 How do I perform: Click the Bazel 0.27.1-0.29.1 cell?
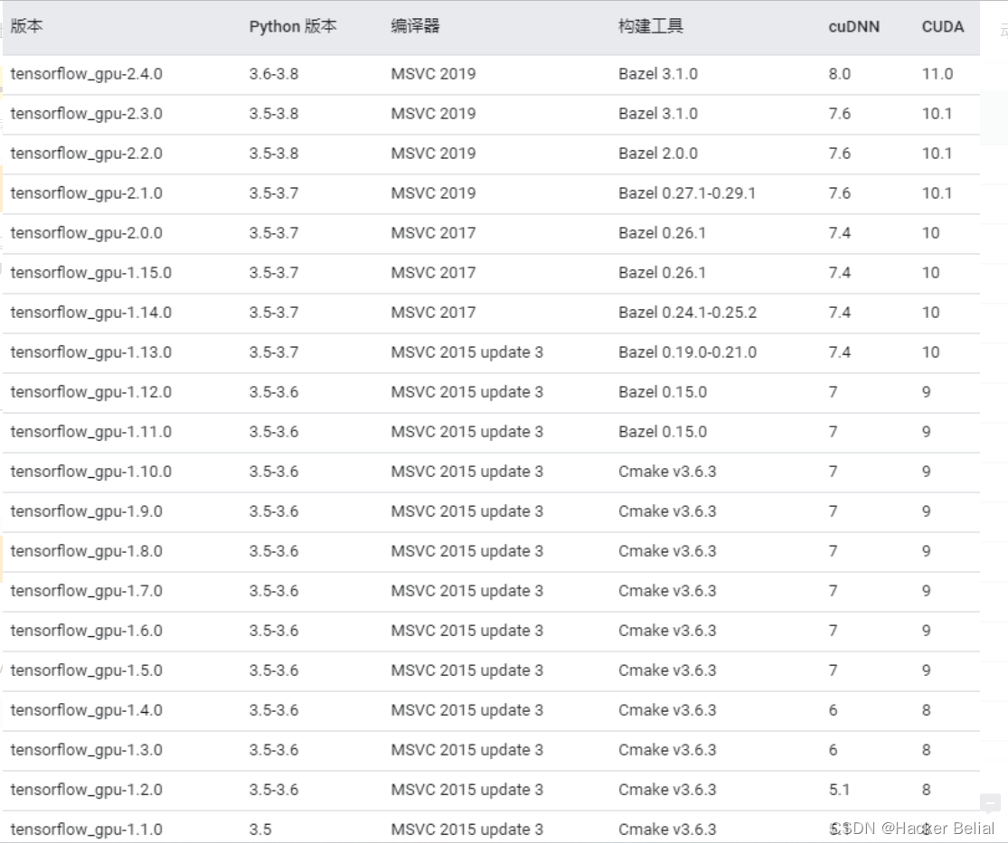(x=687, y=193)
